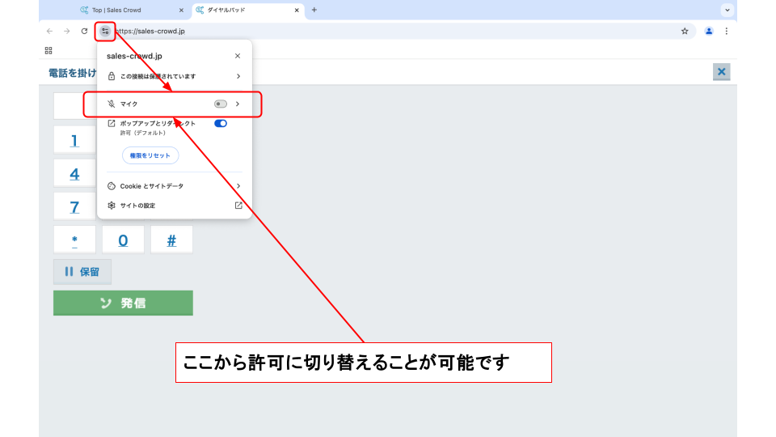Enable the マイク permission toggle

coord(220,104)
